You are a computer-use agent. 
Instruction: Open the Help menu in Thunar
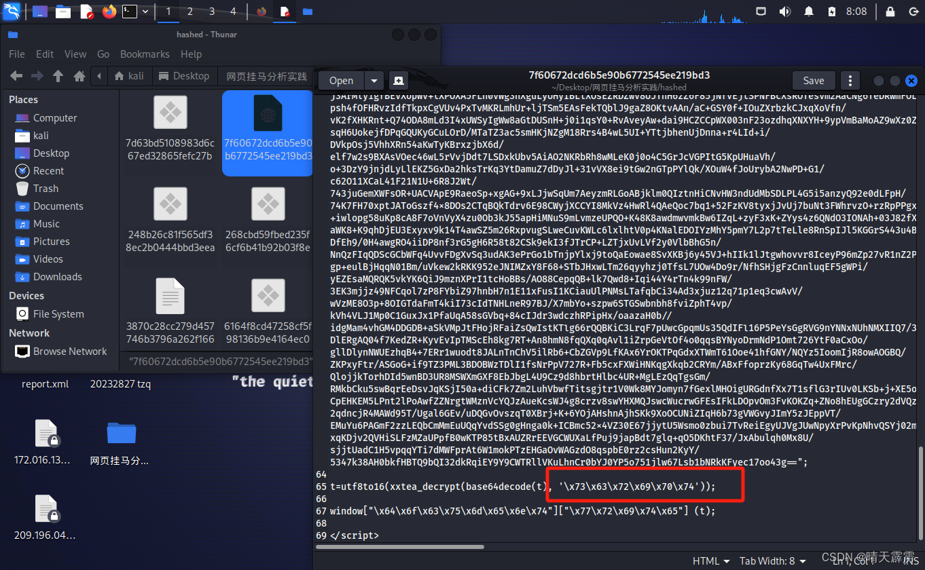point(191,54)
